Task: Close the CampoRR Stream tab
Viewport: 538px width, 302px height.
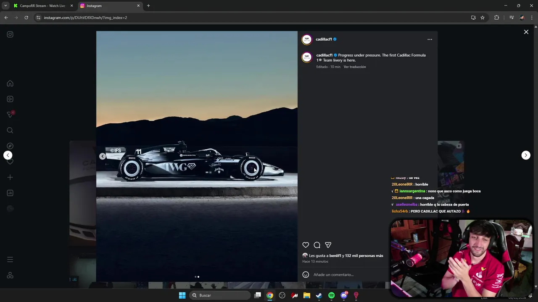Action: (x=71, y=6)
